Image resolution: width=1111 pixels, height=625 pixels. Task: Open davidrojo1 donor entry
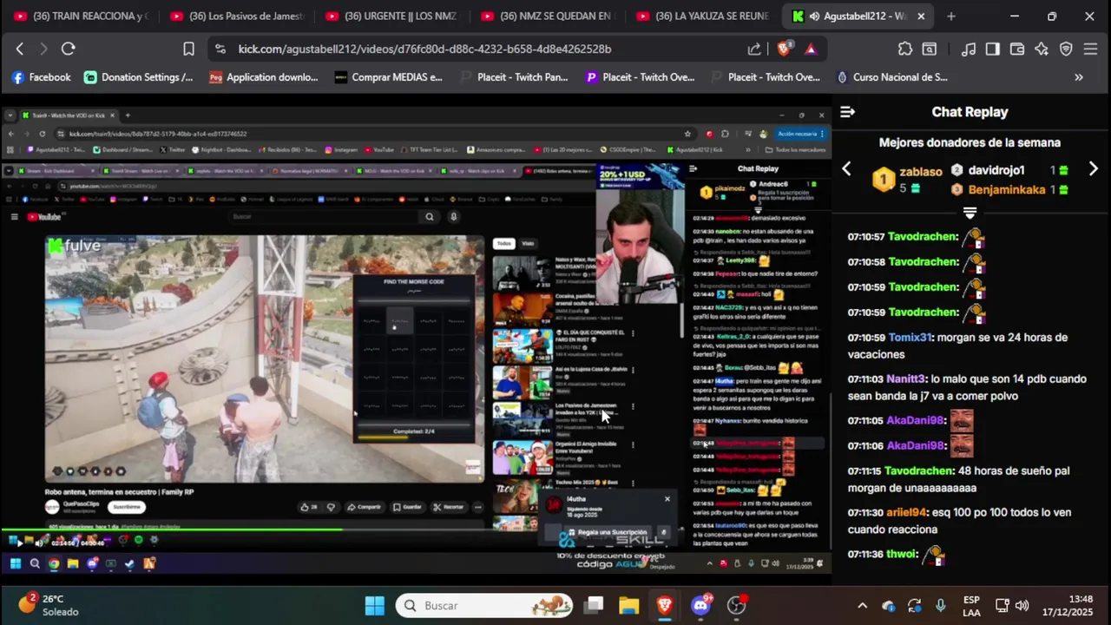coord(996,170)
